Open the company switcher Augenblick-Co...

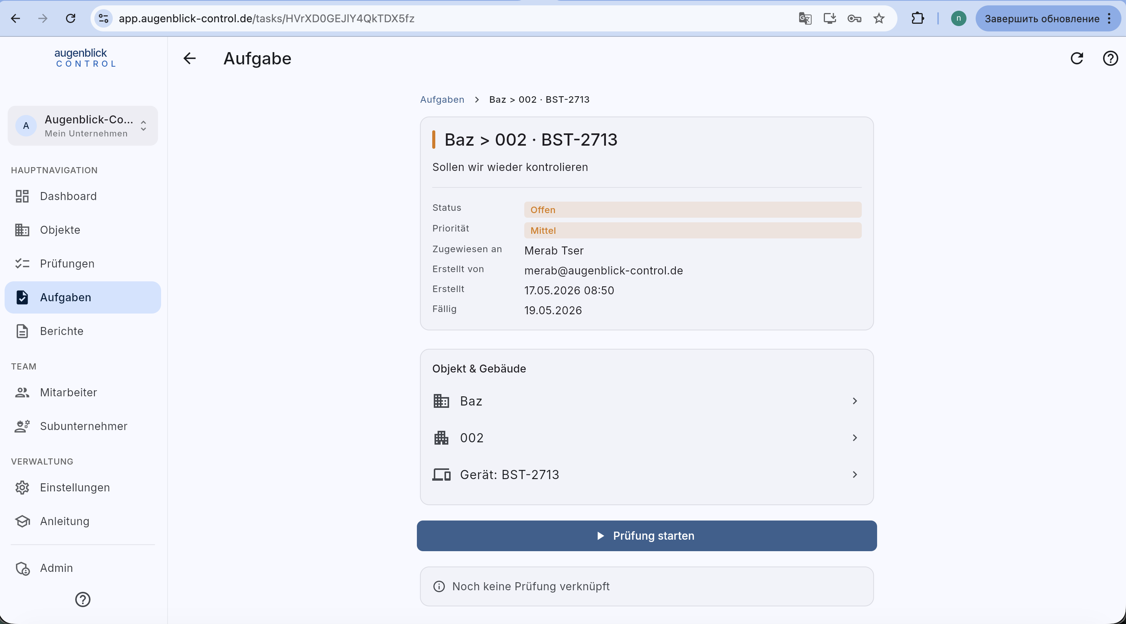point(82,126)
